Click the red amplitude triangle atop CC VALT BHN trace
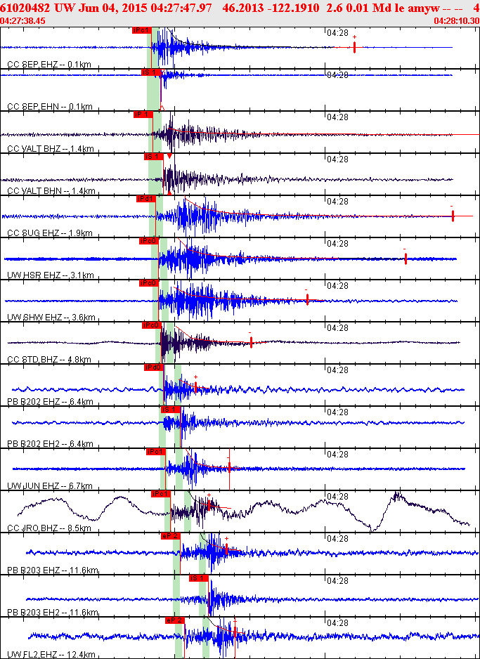This screenshot has width=480, height=659. point(169,156)
